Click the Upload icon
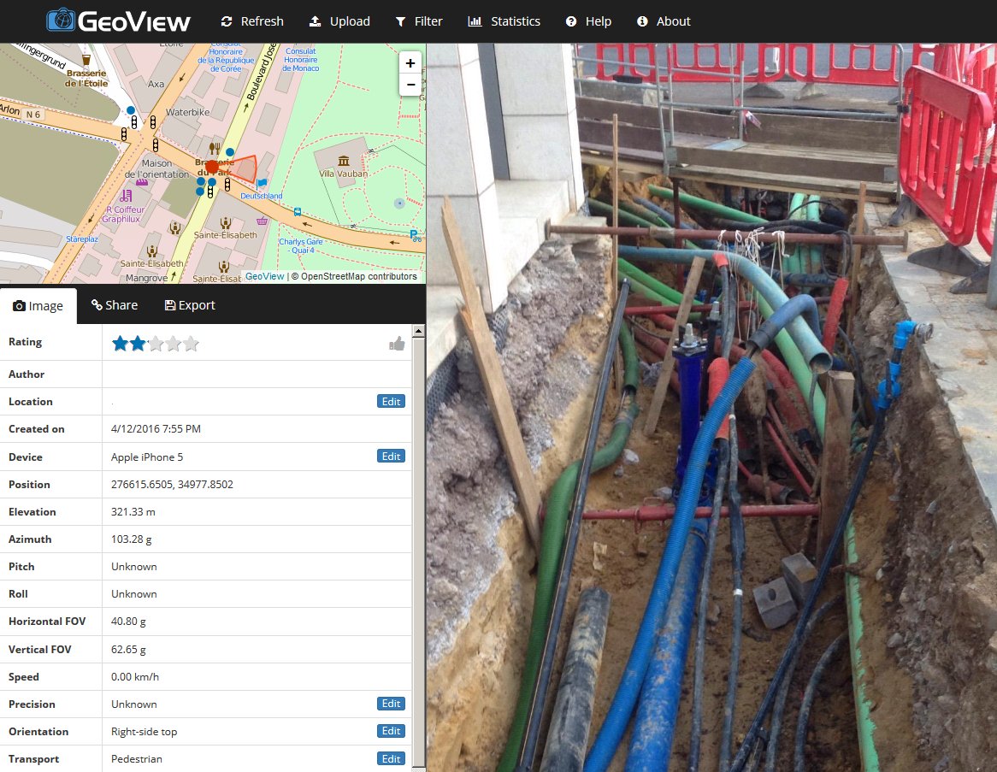997x772 pixels. [316, 21]
